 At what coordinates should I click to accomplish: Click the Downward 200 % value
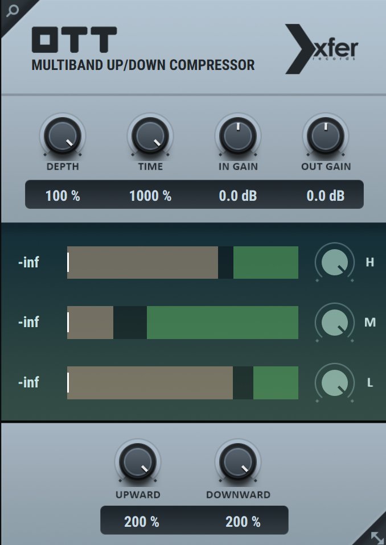pyautogui.click(x=243, y=521)
